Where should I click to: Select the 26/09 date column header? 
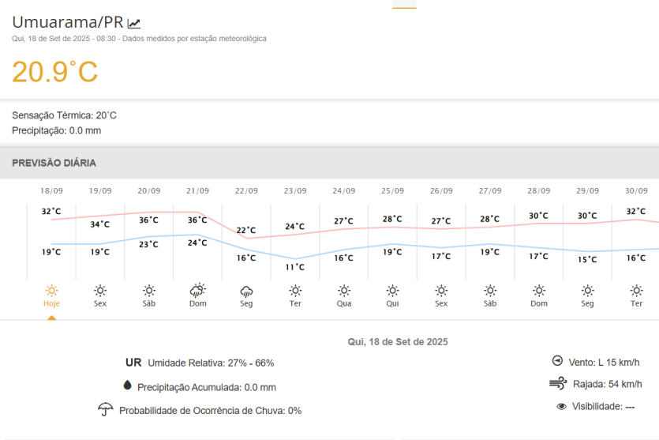(441, 190)
